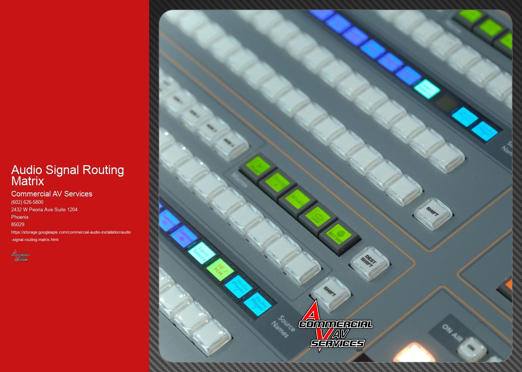Click the Commercial AV Services company name
The image size is (522, 372).
point(52,194)
